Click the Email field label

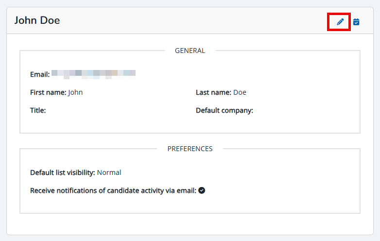coord(40,74)
